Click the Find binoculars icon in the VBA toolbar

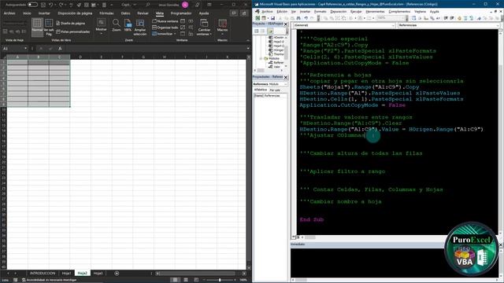298,18
